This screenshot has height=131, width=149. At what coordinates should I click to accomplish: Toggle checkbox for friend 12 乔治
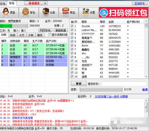coord(72,69)
